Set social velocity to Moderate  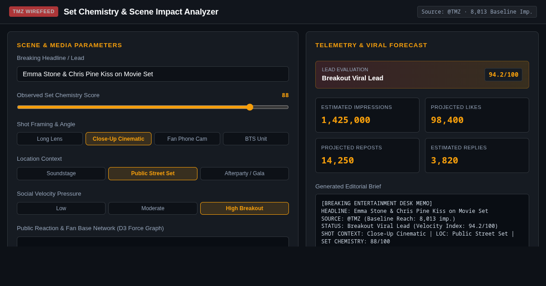[x=153, y=208]
